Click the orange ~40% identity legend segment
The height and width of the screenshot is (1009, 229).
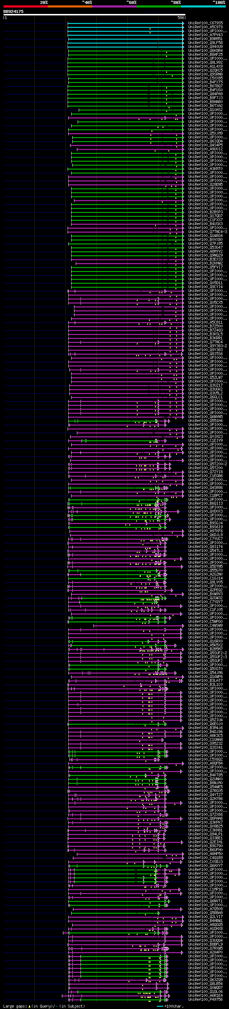pos(70,6)
